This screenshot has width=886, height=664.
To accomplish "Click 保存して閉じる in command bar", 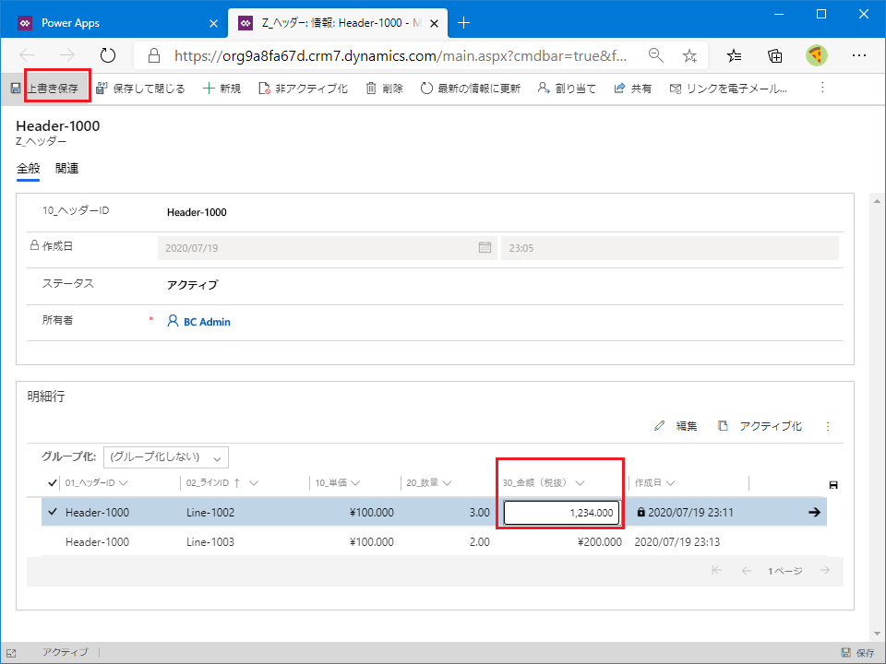I will pos(140,89).
